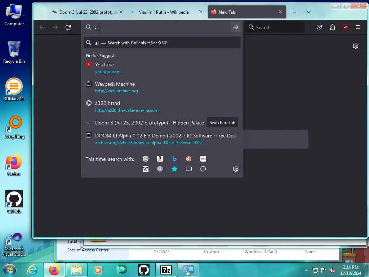Close the Vladimir Putin Wikipedia tab

coord(200,12)
